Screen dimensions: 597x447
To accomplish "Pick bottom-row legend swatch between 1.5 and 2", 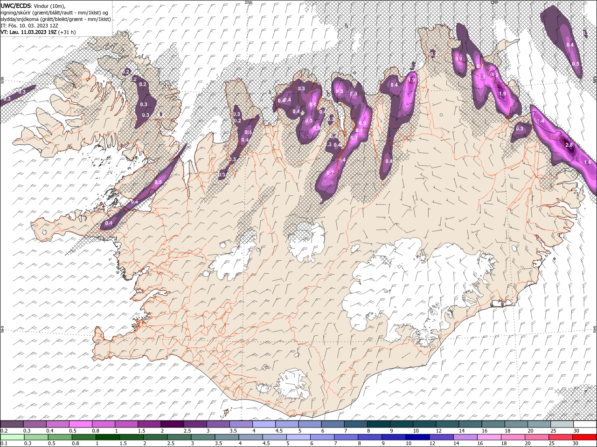I will [x=132, y=437].
